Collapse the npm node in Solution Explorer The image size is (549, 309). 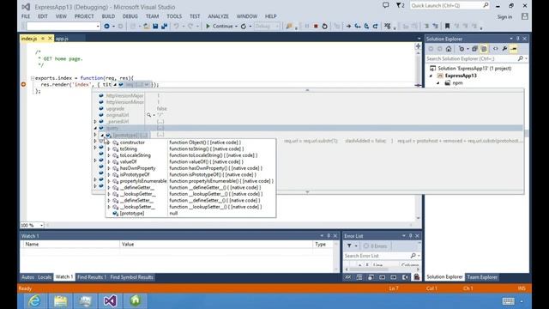[x=438, y=83]
